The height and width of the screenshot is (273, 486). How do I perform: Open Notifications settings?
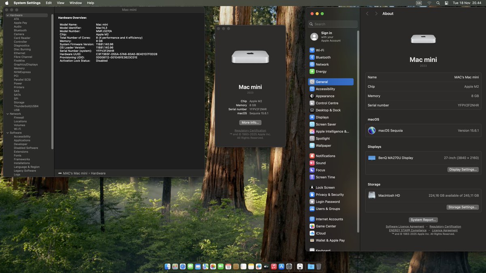[331, 156]
